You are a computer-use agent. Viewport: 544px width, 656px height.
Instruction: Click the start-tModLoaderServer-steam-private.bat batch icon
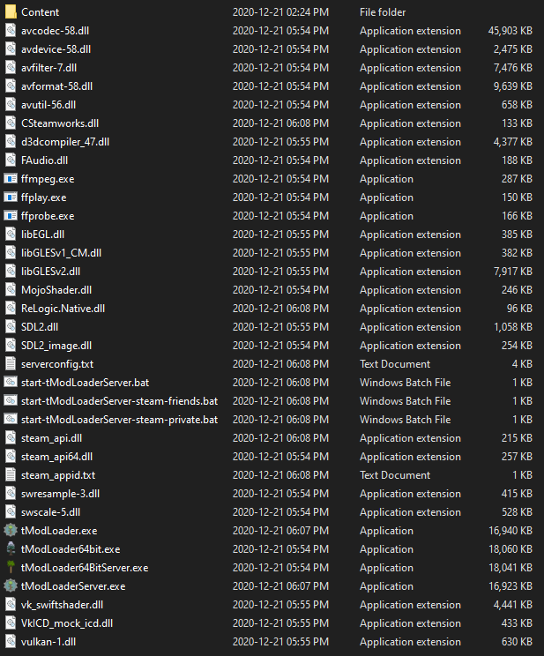pyautogui.click(x=11, y=419)
